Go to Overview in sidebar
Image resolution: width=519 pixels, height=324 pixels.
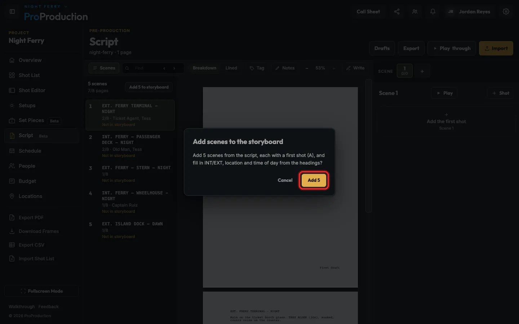point(41,60)
